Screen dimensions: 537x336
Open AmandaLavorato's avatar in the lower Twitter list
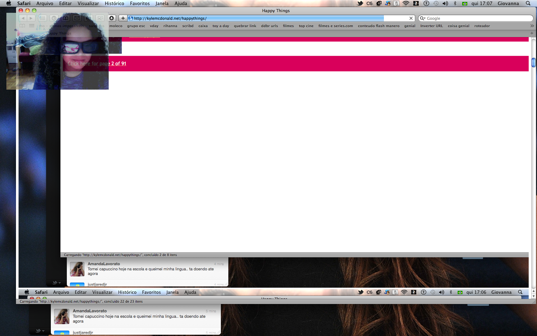[61, 316]
